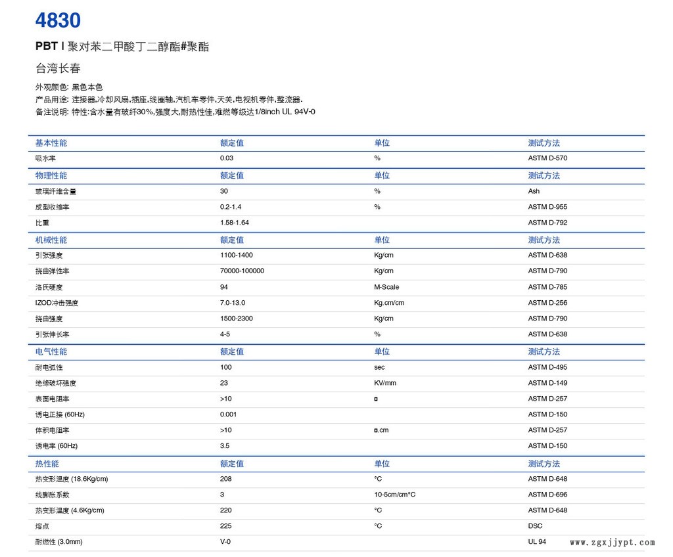Click the "ASTM D-149" test method
Screen dimensions: 673x557
[547, 383]
